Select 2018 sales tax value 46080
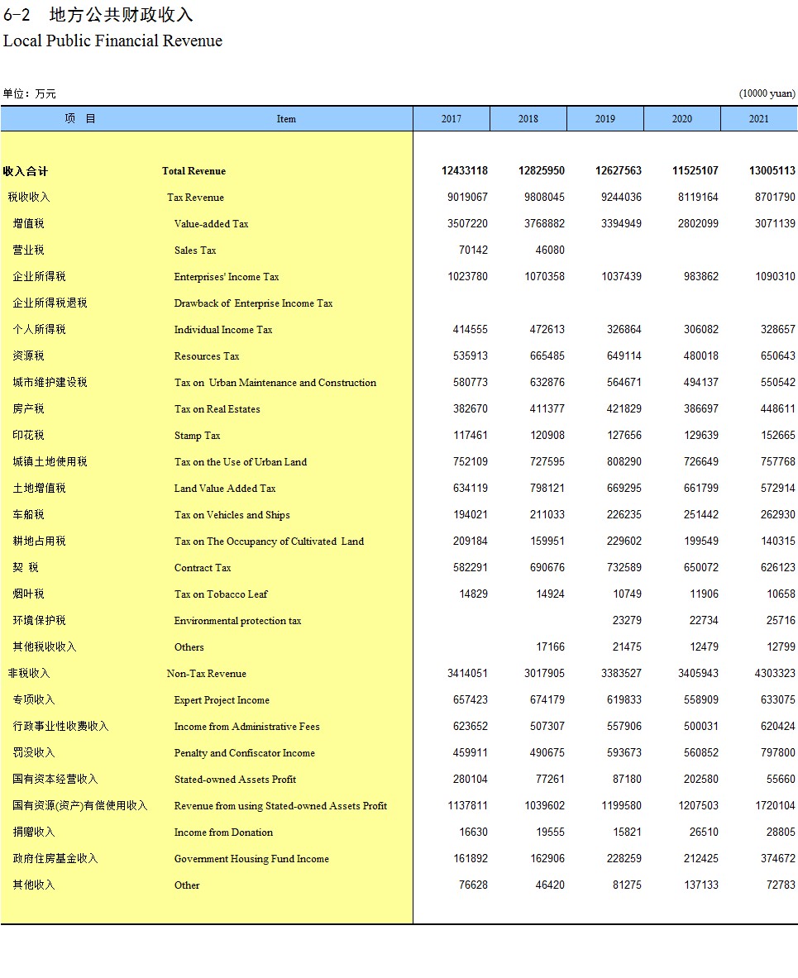 tap(550, 250)
